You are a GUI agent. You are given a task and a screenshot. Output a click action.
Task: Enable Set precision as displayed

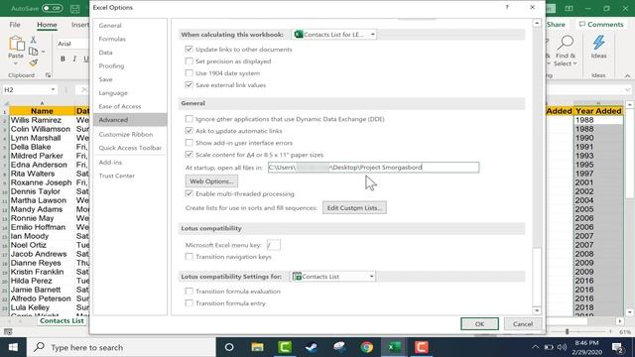tap(189, 61)
